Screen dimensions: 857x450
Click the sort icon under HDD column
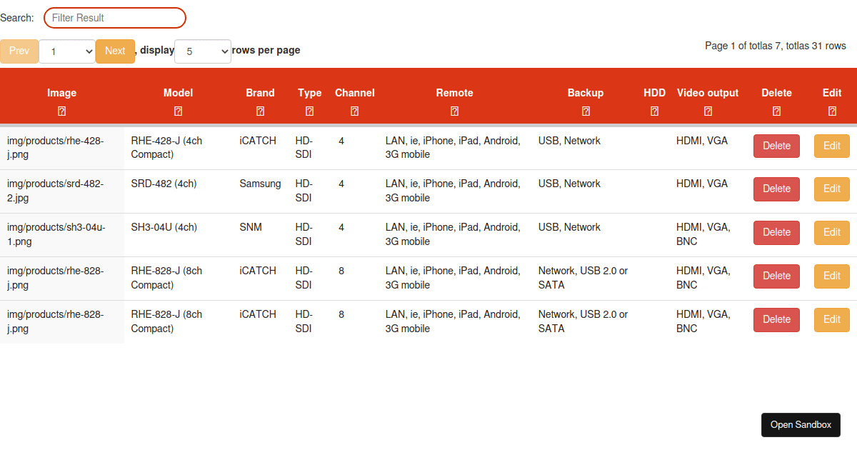click(654, 111)
